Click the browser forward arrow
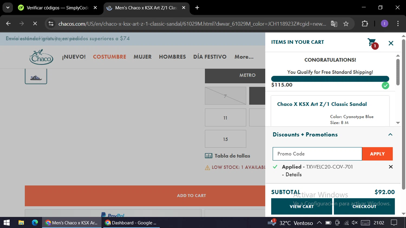The height and width of the screenshot is (228, 406). click(22, 24)
